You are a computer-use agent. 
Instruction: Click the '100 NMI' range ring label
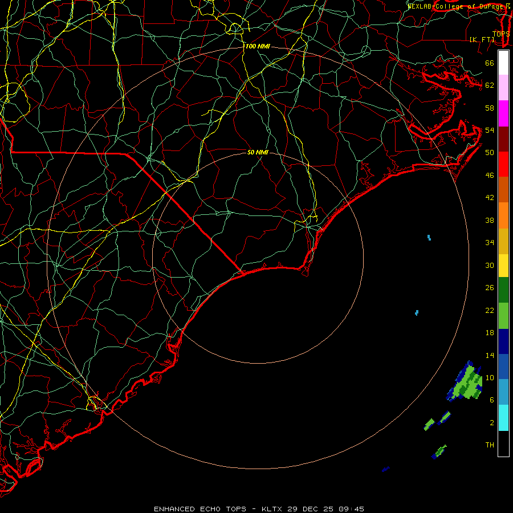click(x=258, y=47)
